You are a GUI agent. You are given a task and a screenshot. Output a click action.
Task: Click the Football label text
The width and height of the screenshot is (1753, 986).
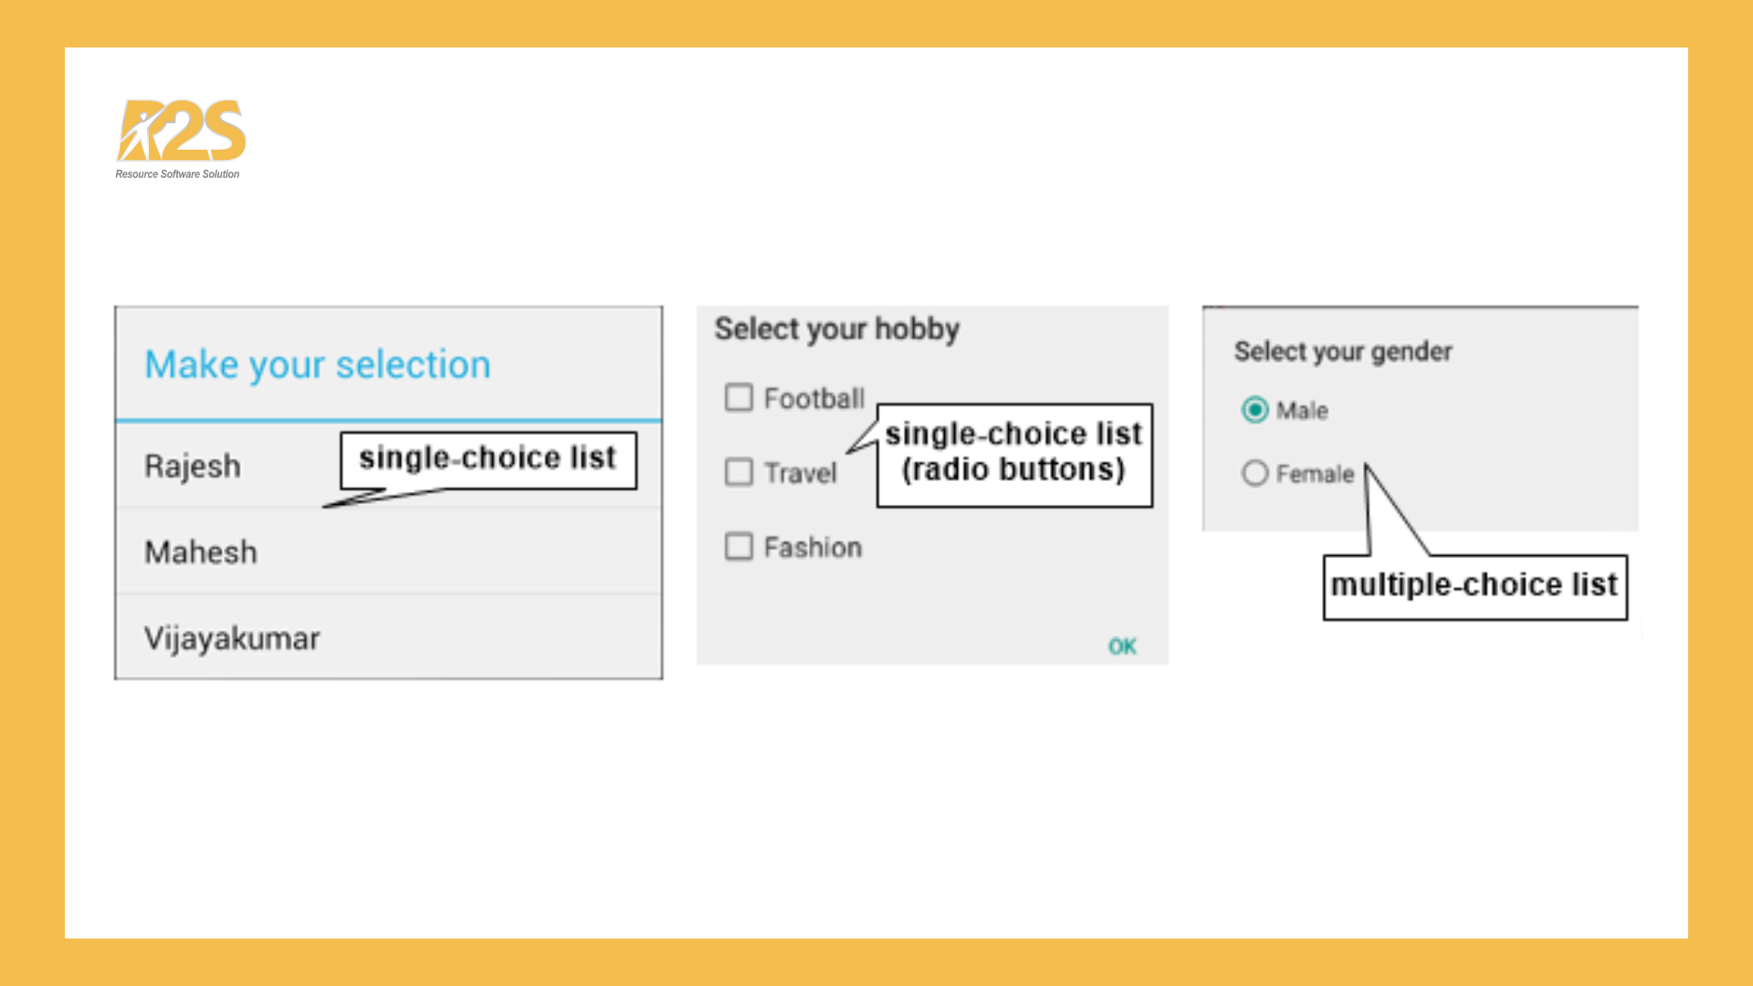(x=814, y=399)
